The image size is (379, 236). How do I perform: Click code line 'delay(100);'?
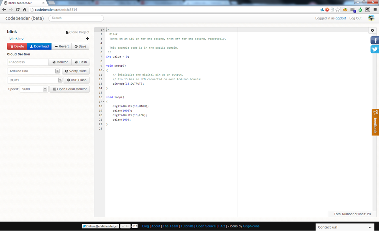point(122,120)
